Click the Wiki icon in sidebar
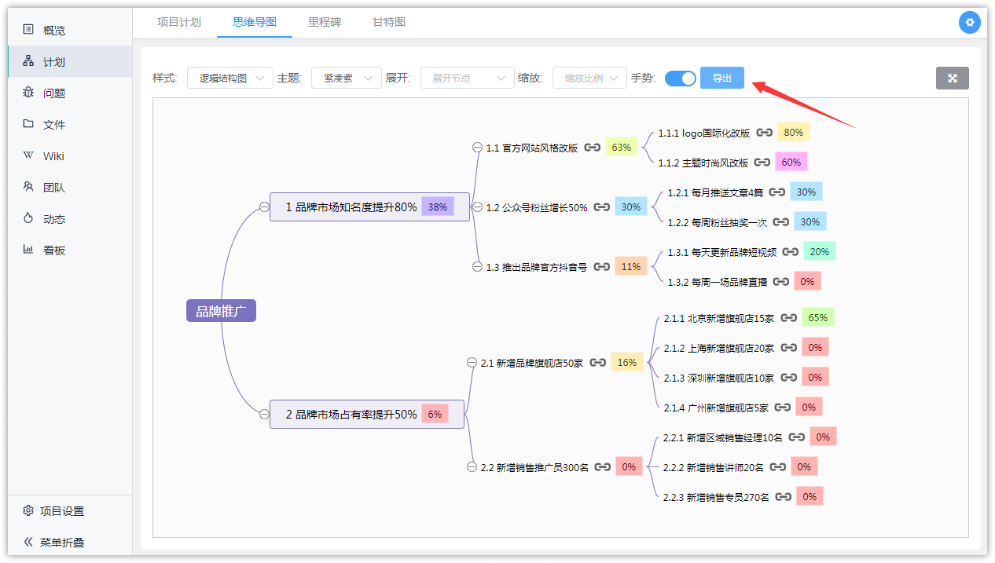995x563 pixels. coord(28,155)
